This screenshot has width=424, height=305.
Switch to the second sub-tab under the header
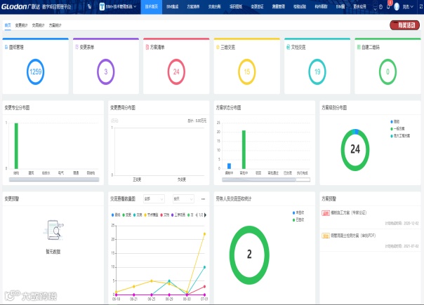[x=21, y=25]
